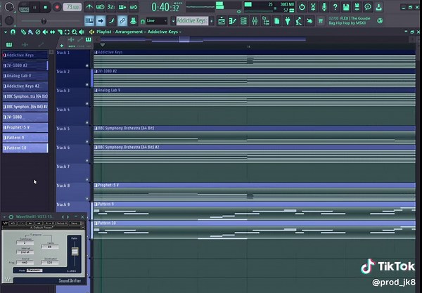
Task: Stop playback with the stop button
Action: (x=45, y=7)
